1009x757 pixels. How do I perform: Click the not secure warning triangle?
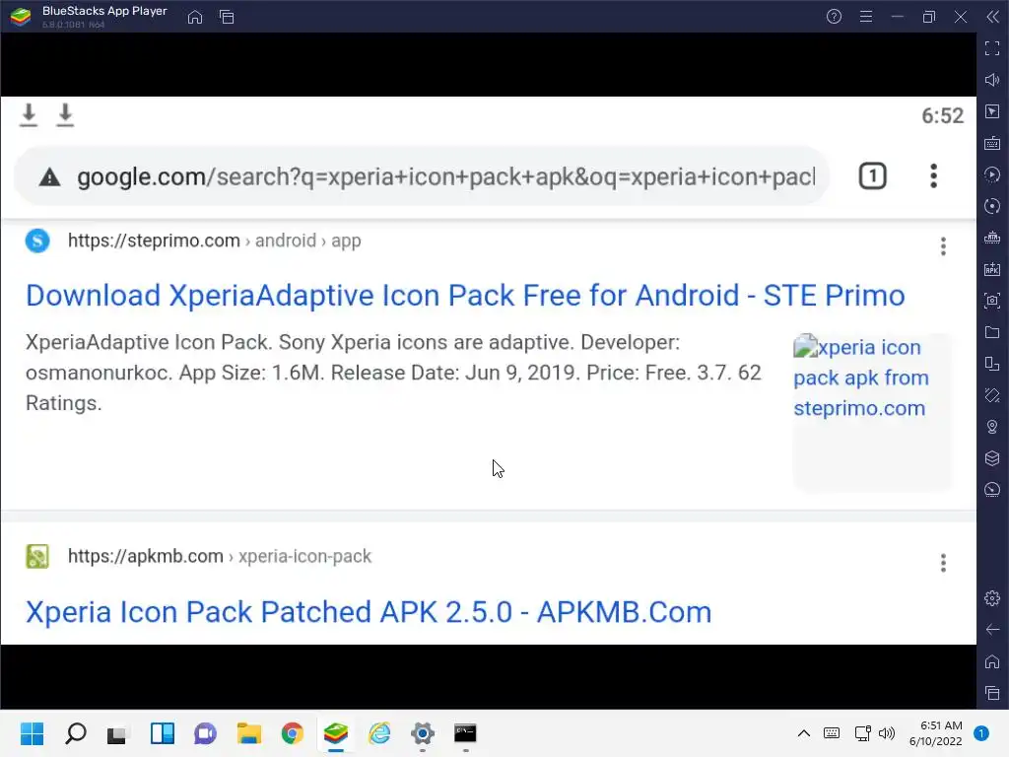point(49,177)
